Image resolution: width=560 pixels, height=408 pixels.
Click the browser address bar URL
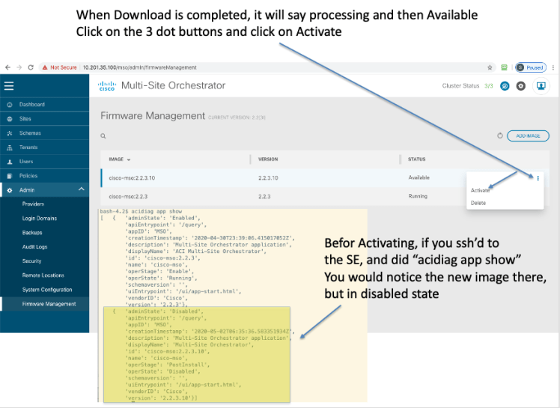[140, 67]
